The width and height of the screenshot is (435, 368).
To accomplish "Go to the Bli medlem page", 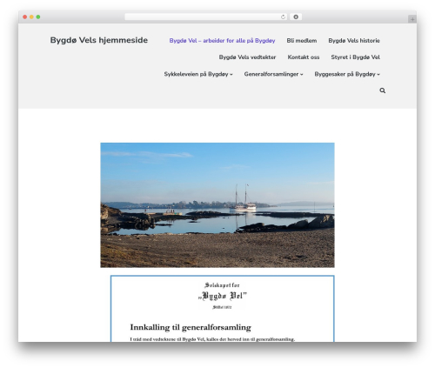I will pos(302,41).
